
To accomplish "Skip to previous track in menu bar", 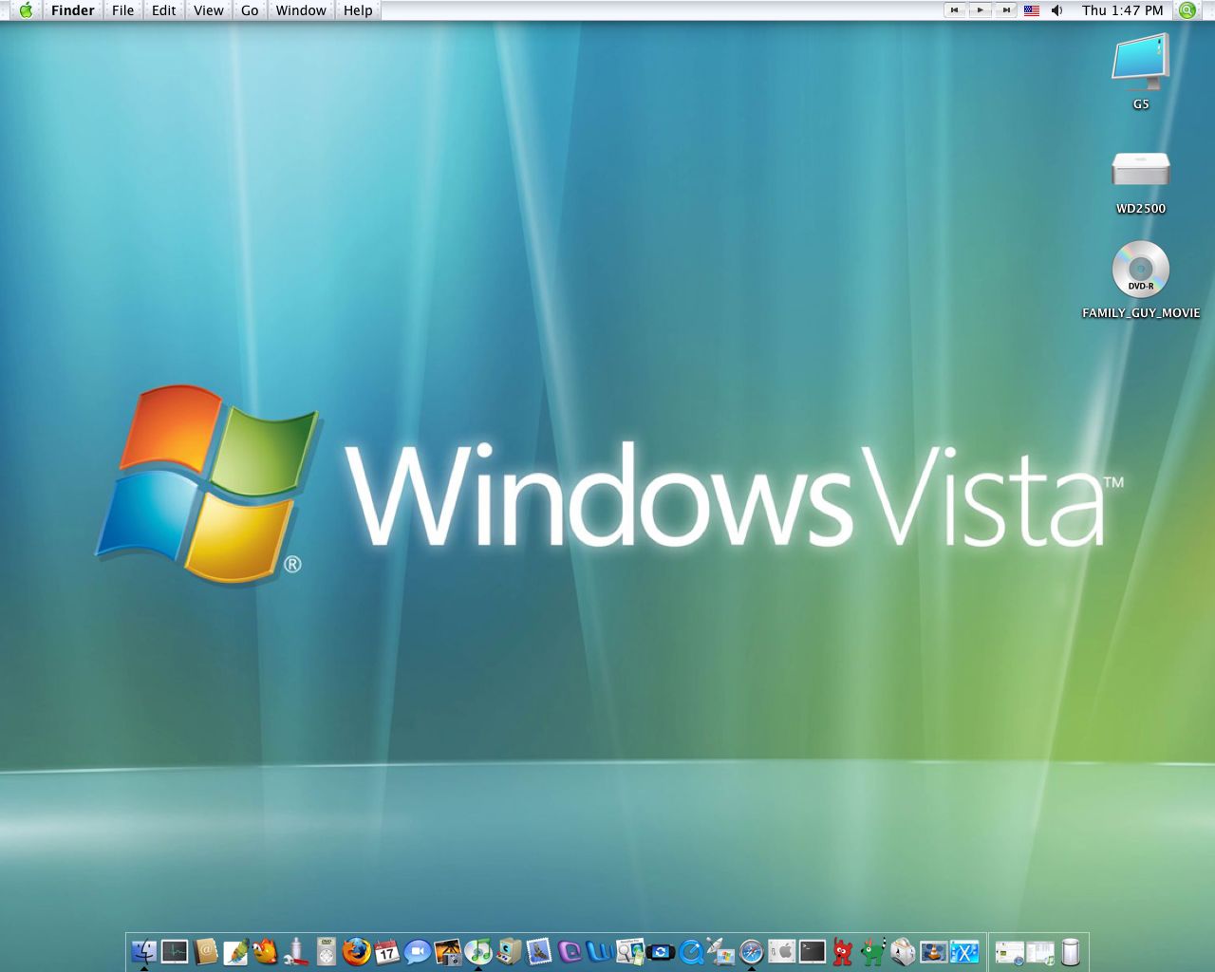I will click(x=955, y=10).
